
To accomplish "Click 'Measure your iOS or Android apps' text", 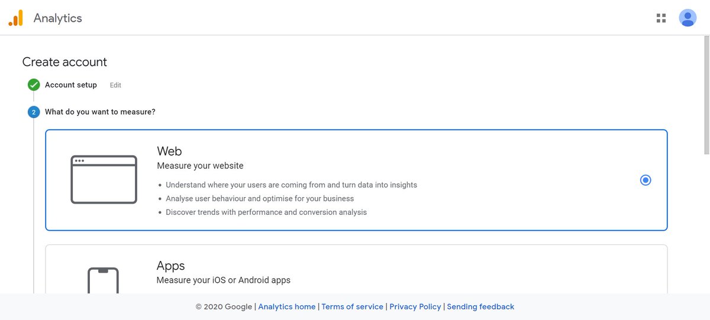I will 224,280.
